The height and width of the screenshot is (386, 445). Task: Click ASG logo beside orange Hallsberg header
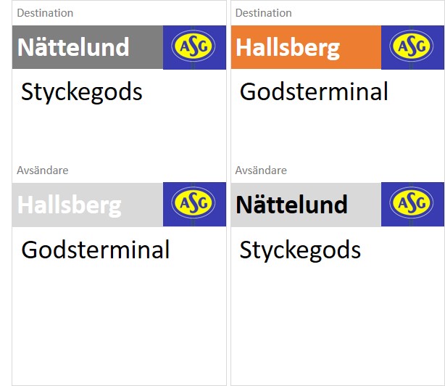point(412,46)
